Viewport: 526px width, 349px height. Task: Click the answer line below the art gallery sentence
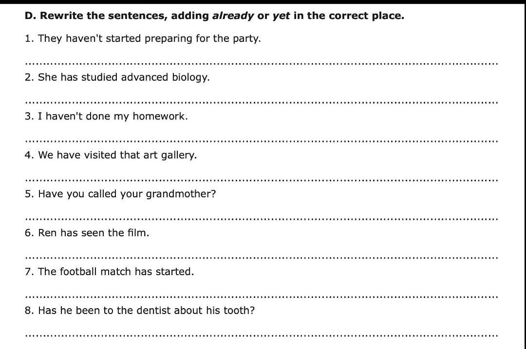coord(261,180)
